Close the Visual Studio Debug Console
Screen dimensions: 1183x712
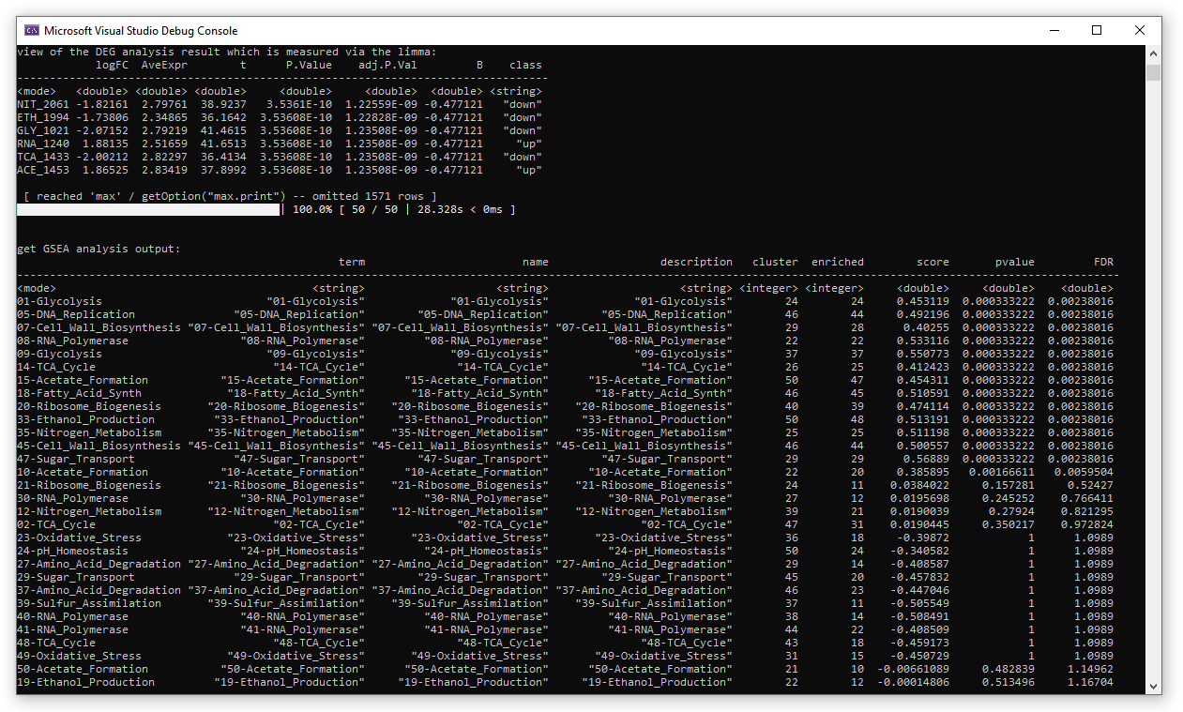[1139, 30]
